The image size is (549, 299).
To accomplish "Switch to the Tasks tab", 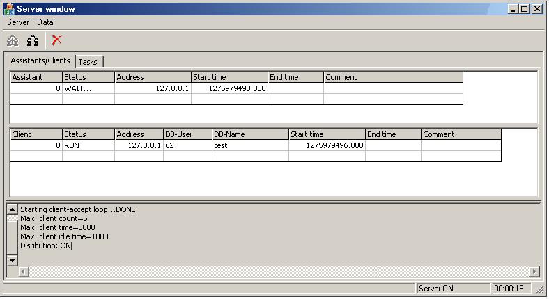I will 88,62.
